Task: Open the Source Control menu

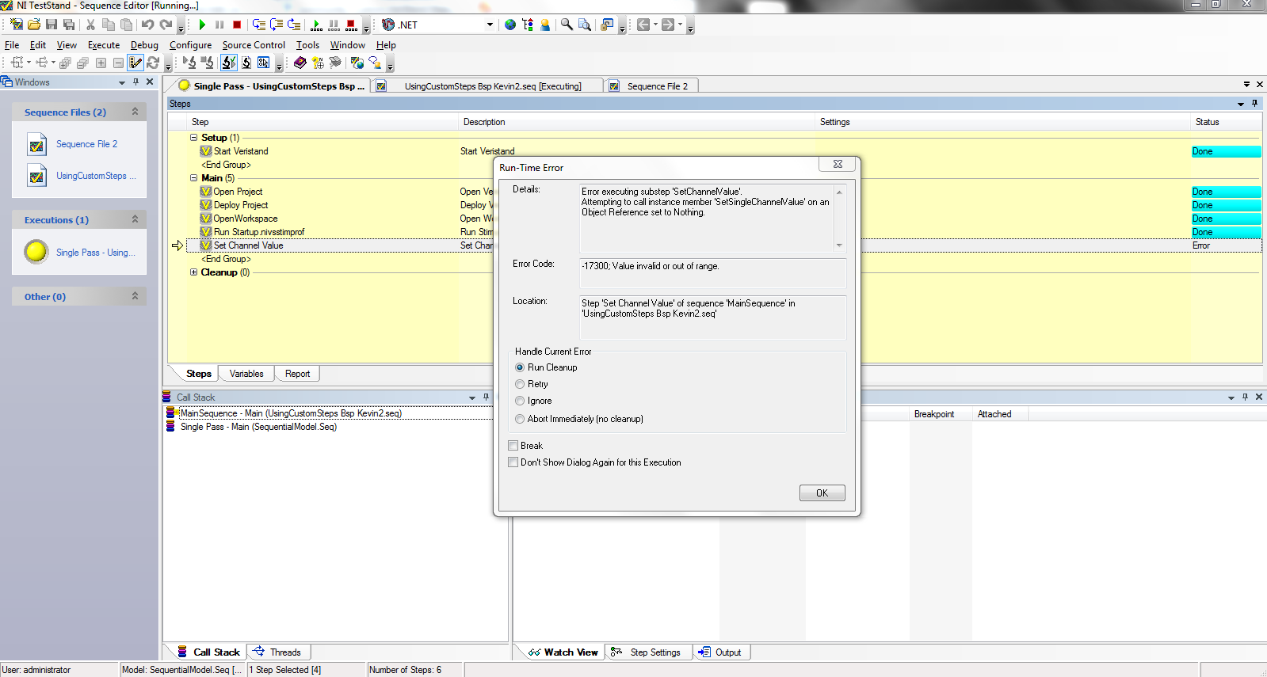Action: point(254,45)
